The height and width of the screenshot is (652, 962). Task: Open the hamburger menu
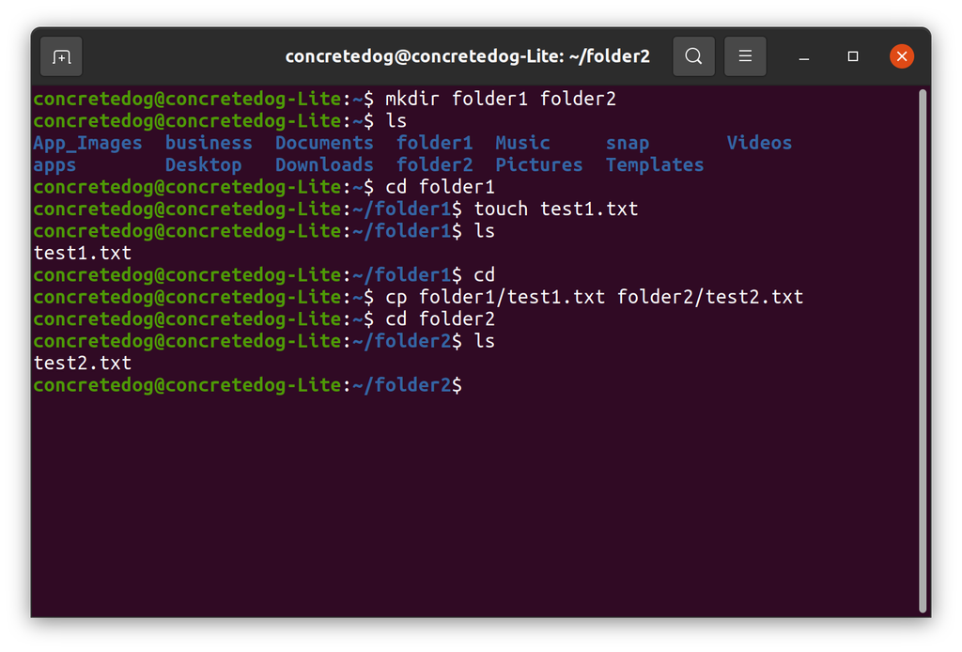coord(745,55)
